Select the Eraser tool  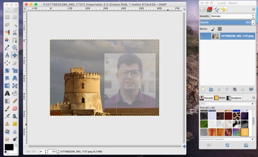click(15, 108)
